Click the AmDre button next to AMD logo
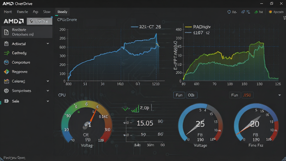 pyautogui.click(x=39, y=21)
